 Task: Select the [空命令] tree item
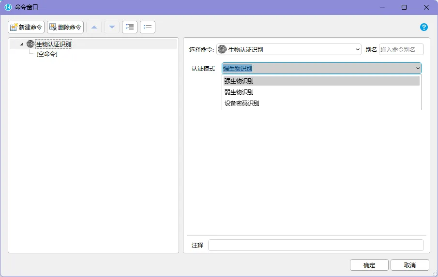(x=47, y=54)
